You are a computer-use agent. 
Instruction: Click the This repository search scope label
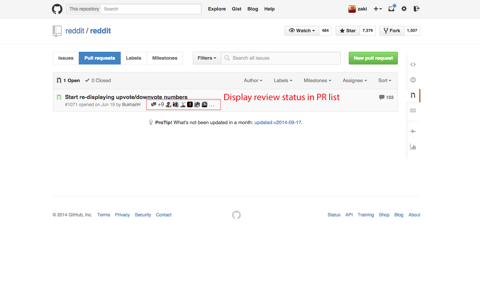pos(84,9)
